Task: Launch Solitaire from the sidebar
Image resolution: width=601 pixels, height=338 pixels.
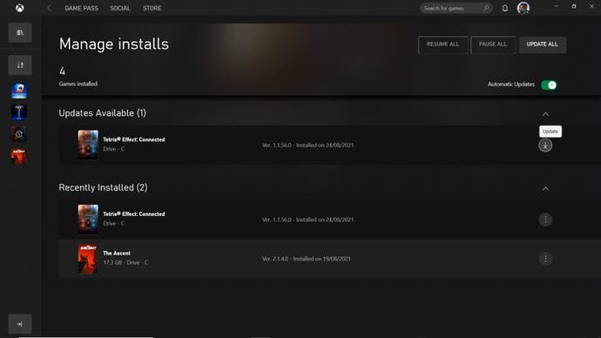Action: [19, 91]
